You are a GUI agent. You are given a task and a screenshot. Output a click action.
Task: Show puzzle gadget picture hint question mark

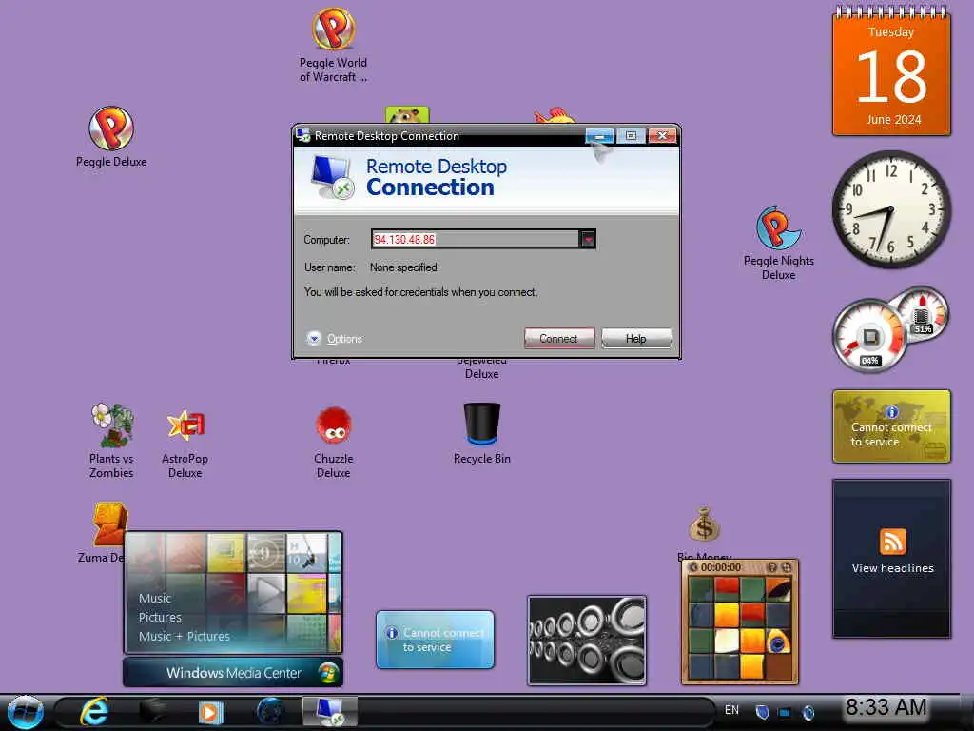pyautogui.click(x=772, y=567)
